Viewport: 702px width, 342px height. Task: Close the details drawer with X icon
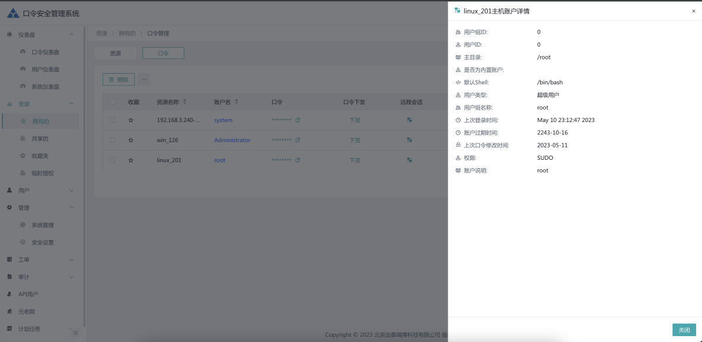point(693,11)
